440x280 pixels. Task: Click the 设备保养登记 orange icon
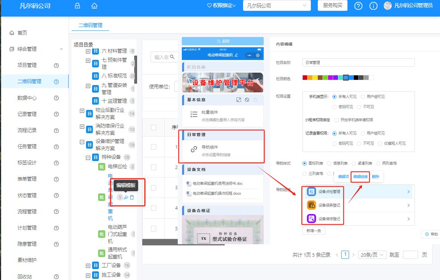pos(311,205)
